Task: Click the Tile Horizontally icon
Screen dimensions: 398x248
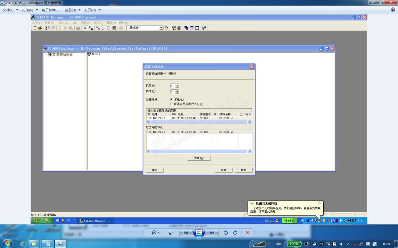Action: 192,28
